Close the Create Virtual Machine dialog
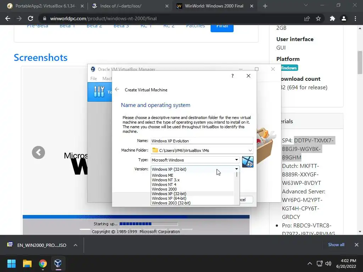 pyautogui.click(x=248, y=76)
